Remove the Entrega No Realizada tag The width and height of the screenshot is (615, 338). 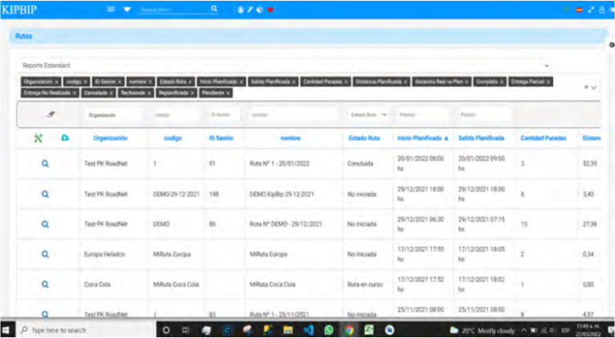pos(74,93)
